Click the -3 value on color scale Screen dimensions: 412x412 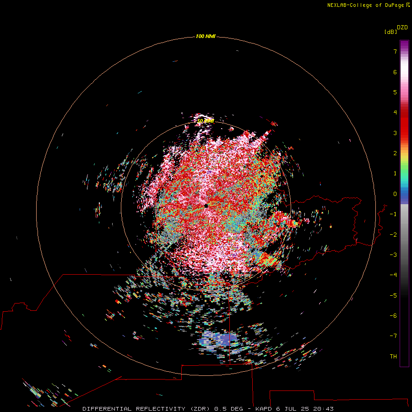click(393, 255)
